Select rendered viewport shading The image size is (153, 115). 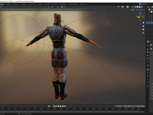142,7
